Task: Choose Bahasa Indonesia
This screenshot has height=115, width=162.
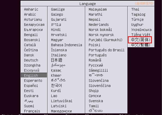Action: point(66,45)
